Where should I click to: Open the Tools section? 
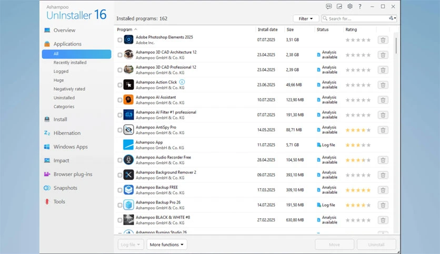(59, 202)
